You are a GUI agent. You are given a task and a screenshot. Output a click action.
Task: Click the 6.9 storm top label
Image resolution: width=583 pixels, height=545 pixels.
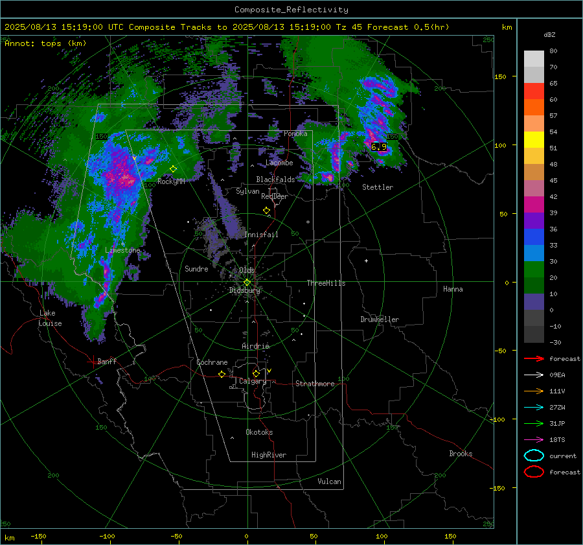pos(379,146)
